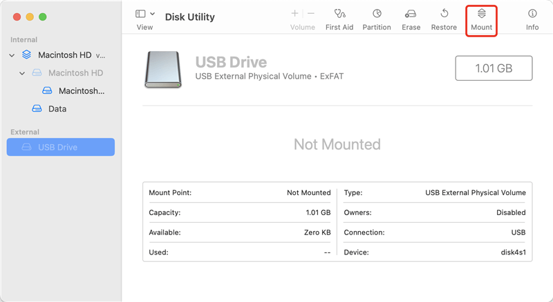The image size is (553, 302).
Task: Click the large USB Drive disk image
Action: click(x=162, y=69)
